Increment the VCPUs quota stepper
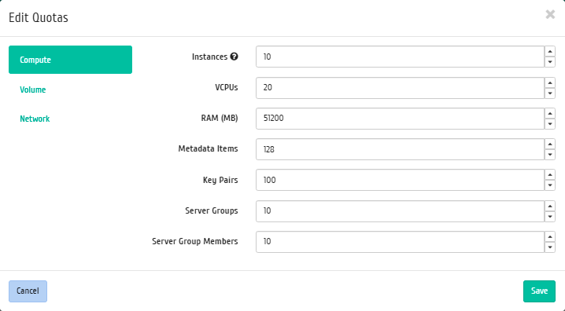 tap(550, 82)
